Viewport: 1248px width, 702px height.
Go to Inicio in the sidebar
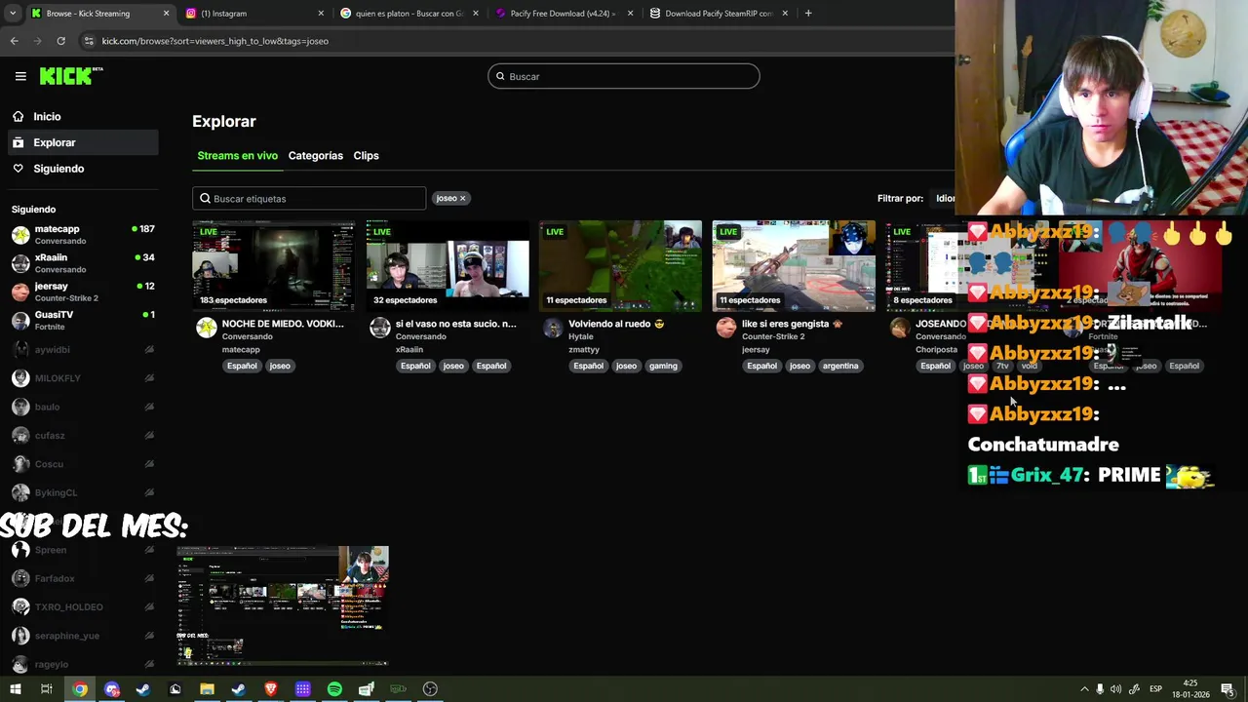47,116
